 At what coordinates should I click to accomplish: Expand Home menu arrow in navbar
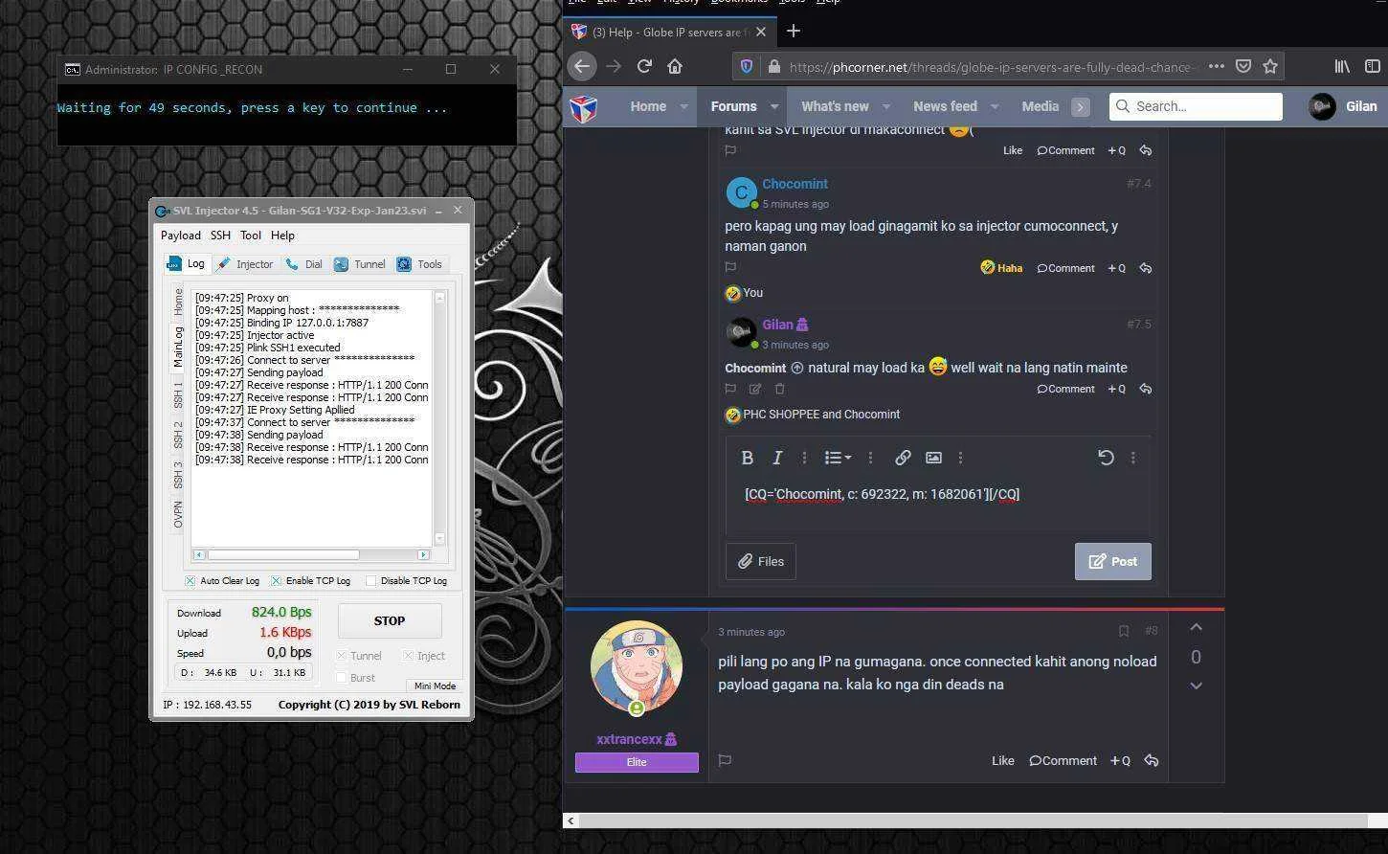coord(683,107)
